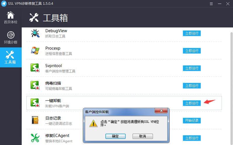The height and width of the screenshot is (145, 233).
Task: Cancel the dialog with 取消 button
Action: click(x=143, y=136)
